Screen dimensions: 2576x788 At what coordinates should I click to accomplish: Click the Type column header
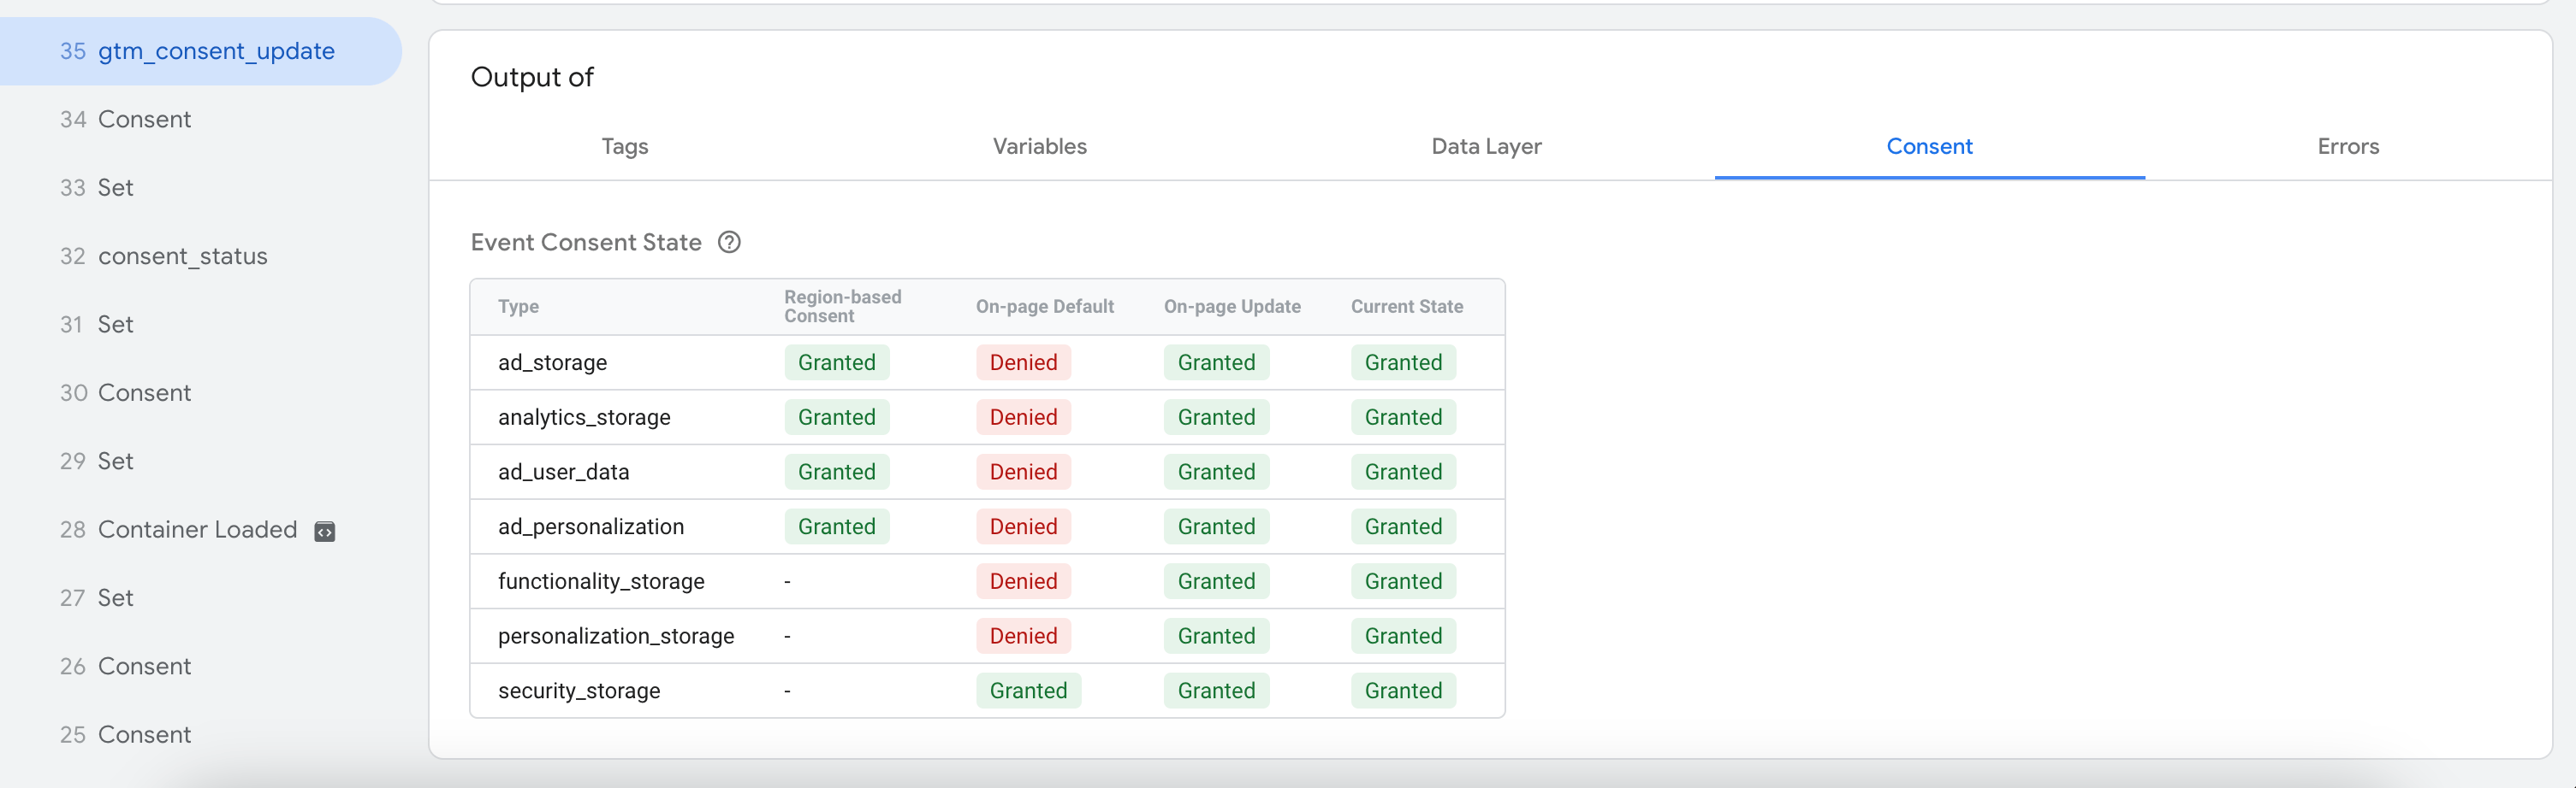[518, 307]
